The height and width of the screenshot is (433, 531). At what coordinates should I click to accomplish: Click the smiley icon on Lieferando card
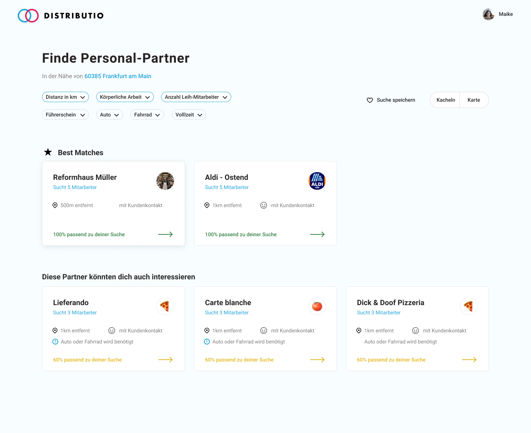tap(112, 331)
